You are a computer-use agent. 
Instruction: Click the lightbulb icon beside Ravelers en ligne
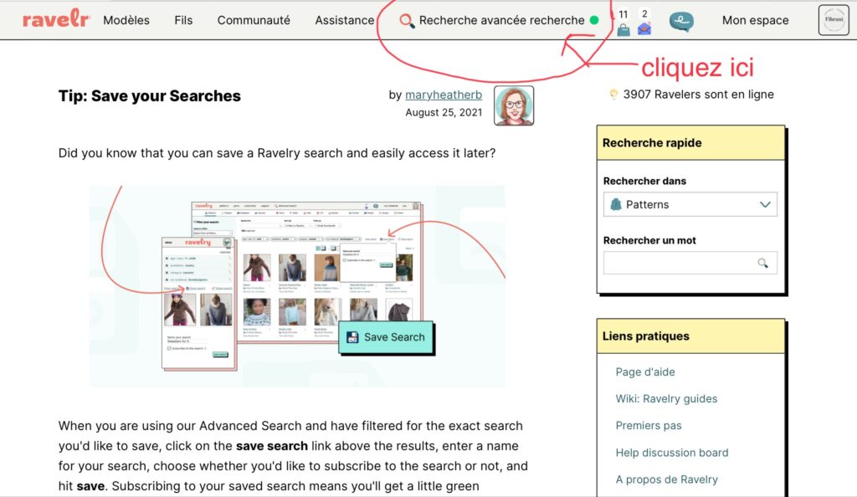[613, 95]
